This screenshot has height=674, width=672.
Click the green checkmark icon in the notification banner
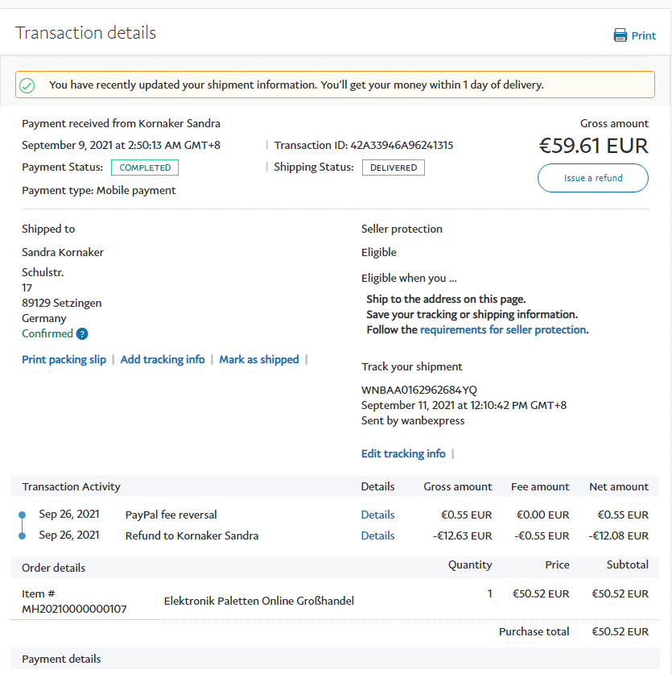click(27, 85)
